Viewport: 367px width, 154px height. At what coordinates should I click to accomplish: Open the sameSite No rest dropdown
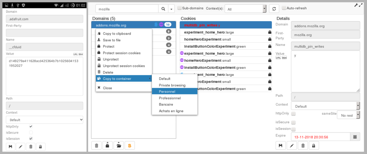(x=348, y=115)
